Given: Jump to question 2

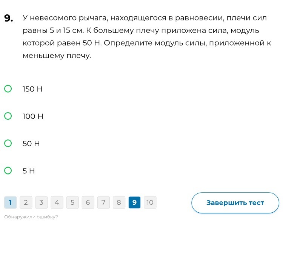Looking at the screenshot, I should [x=26, y=202].
